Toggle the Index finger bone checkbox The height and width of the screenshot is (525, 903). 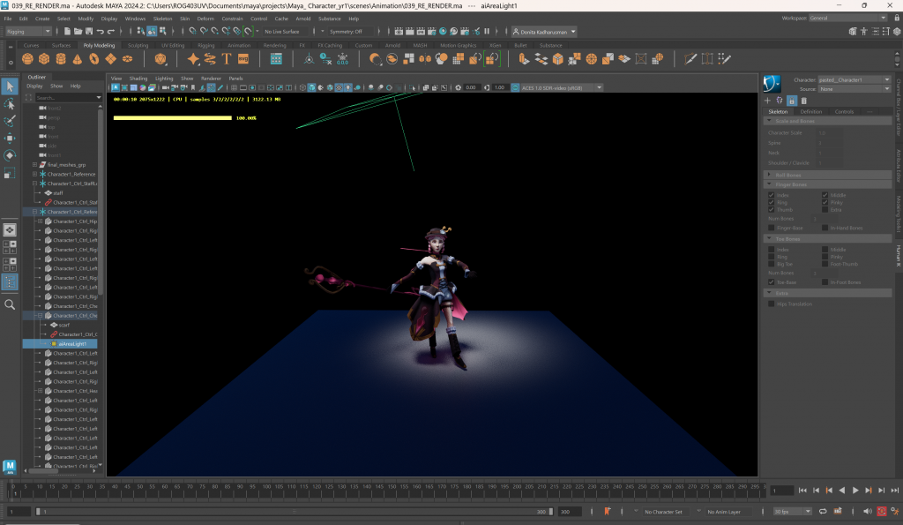[x=771, y=195]
